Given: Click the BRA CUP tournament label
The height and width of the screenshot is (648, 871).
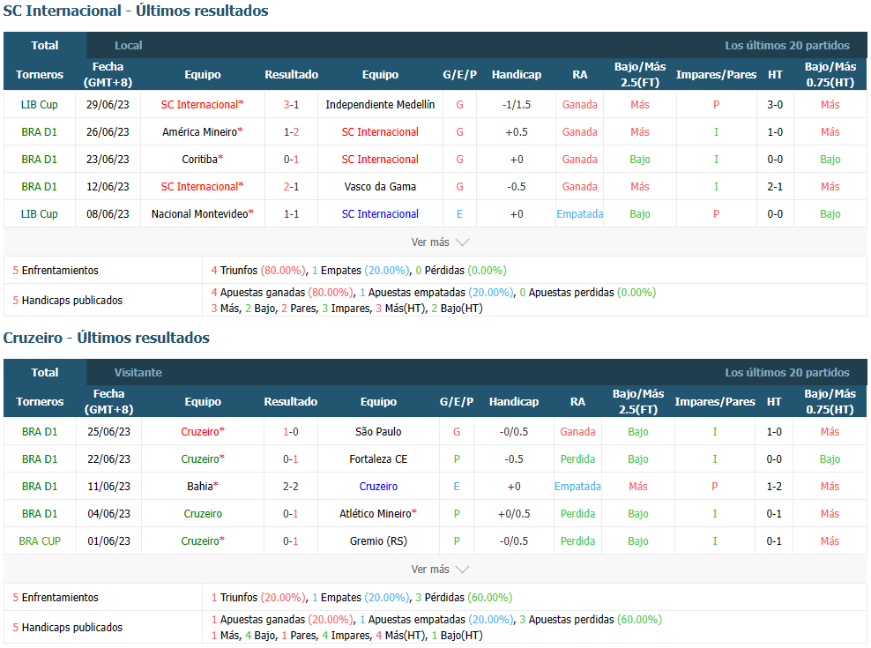Looking at the screenshot, I should [40, 540].
